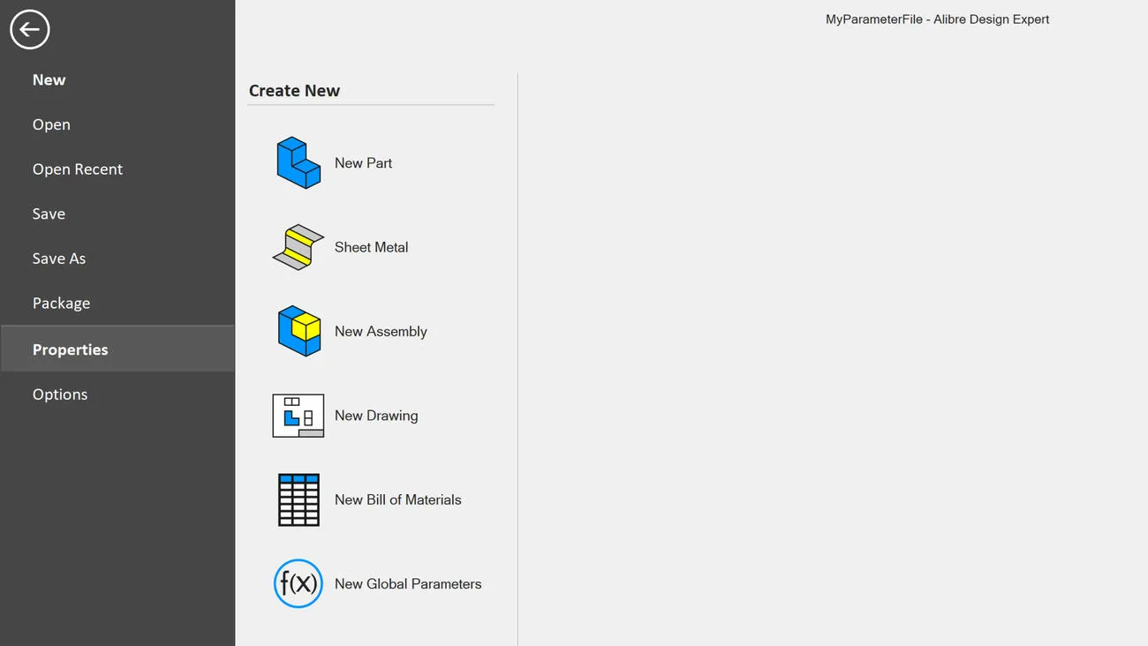The height and width of the screenshot is (646, 1148).
Task: Click the MyParameterFile - Alibre Design Expert title
Action: click(937, 19)
